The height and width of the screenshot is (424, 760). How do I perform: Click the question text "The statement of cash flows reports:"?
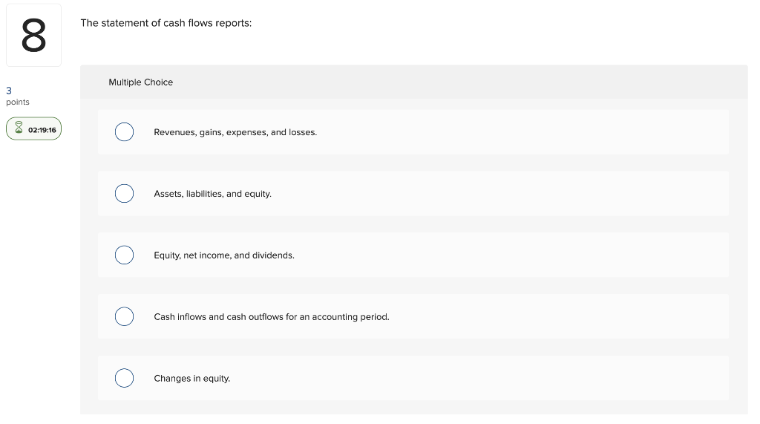click(166, 23)
